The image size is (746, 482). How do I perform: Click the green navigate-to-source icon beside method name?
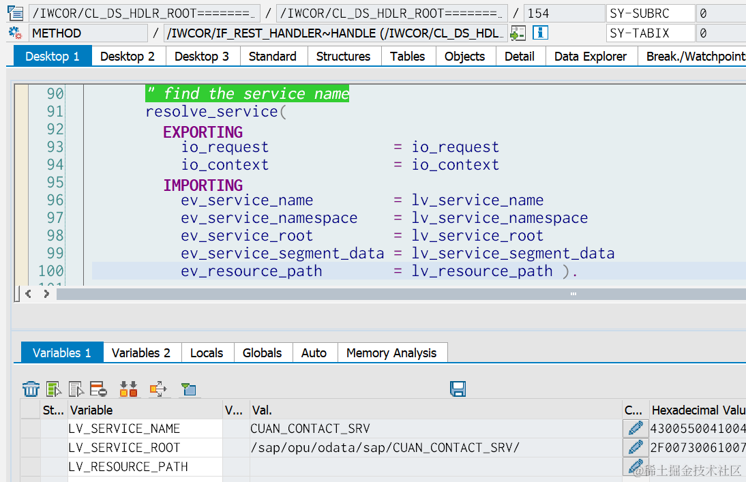pos(518,33)
